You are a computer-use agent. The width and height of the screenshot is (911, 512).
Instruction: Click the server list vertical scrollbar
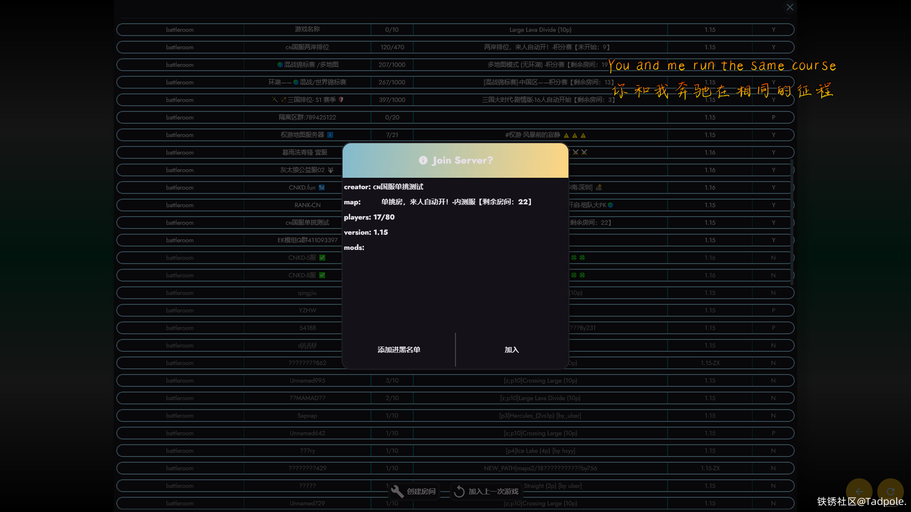(791, 223)
